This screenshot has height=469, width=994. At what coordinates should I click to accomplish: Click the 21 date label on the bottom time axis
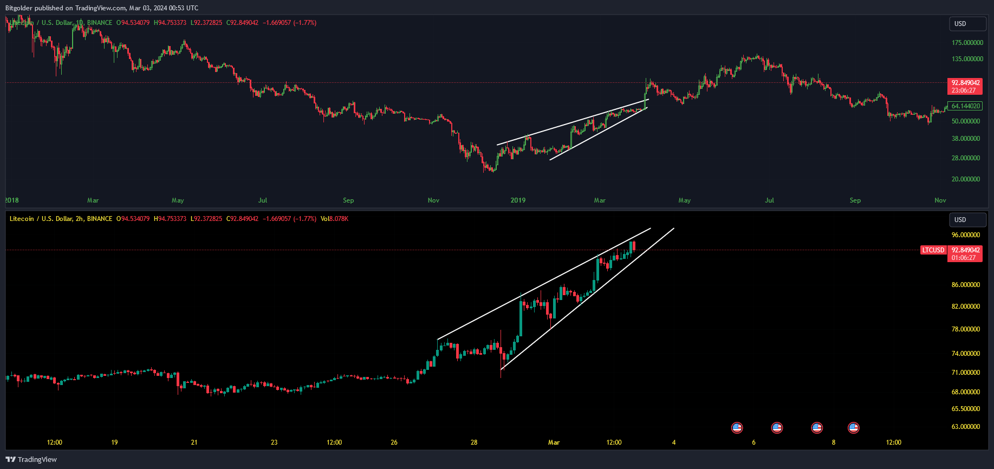click(x=194, y=442)
